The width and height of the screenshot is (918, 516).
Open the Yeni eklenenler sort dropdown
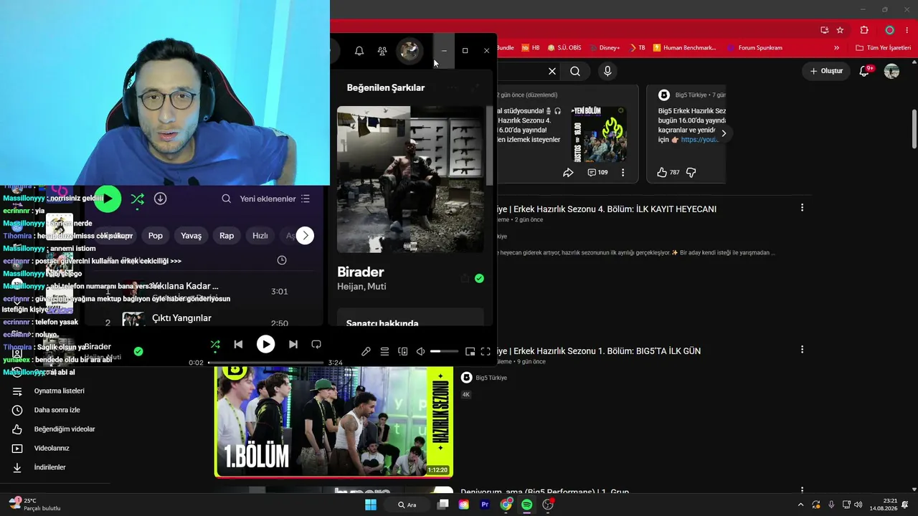coord(275,199)
